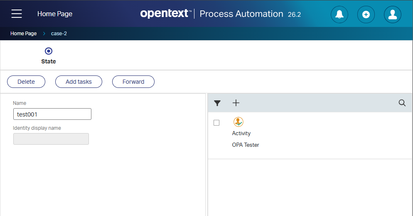The width and height of the screenshot is (413, 216).
Task: Open search in the tasks panel
Action: (x=402, y=103)
